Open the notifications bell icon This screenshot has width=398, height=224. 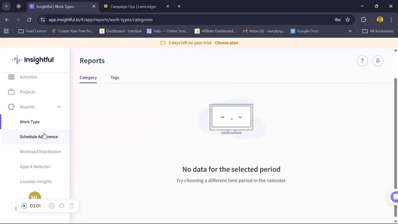[378, 61]
